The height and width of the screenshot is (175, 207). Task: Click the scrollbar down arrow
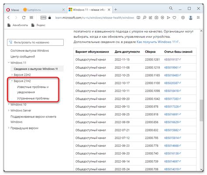201,169
